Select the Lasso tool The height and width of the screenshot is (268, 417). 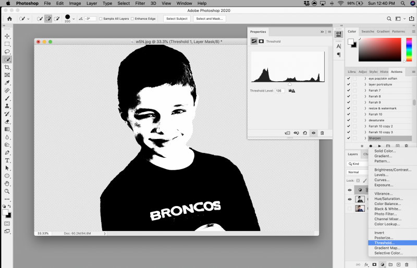coord(7,52)
